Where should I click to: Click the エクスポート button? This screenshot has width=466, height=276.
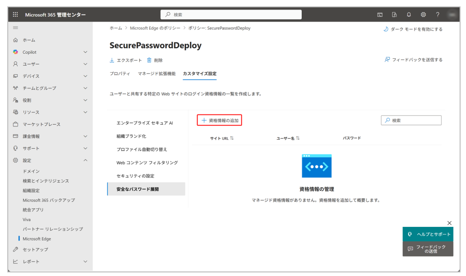coord(126,60)
